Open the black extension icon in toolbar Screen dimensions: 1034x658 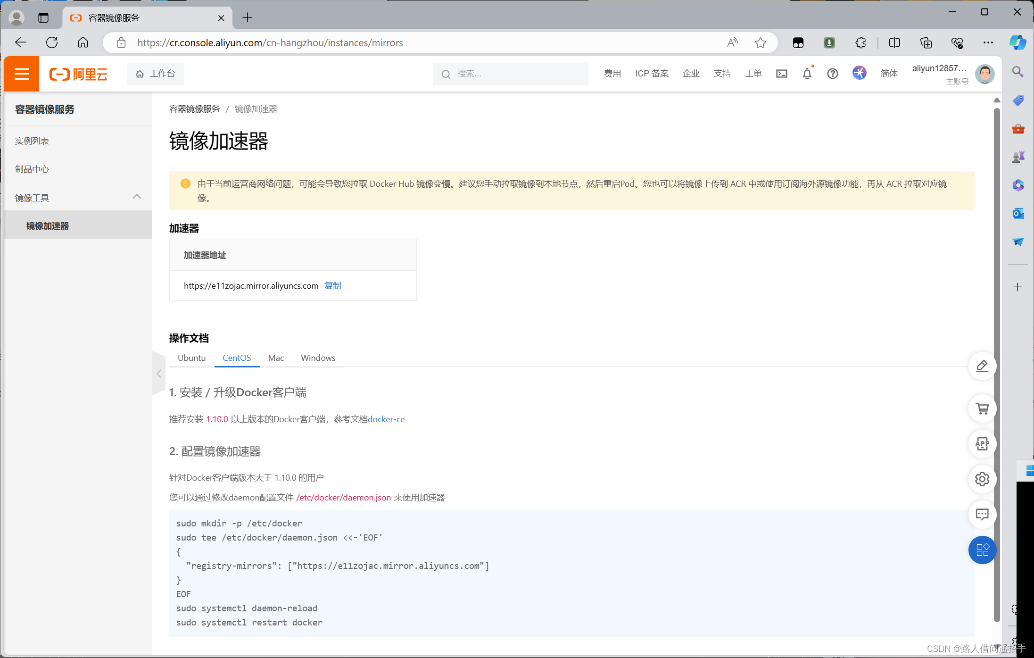(798, 43)
